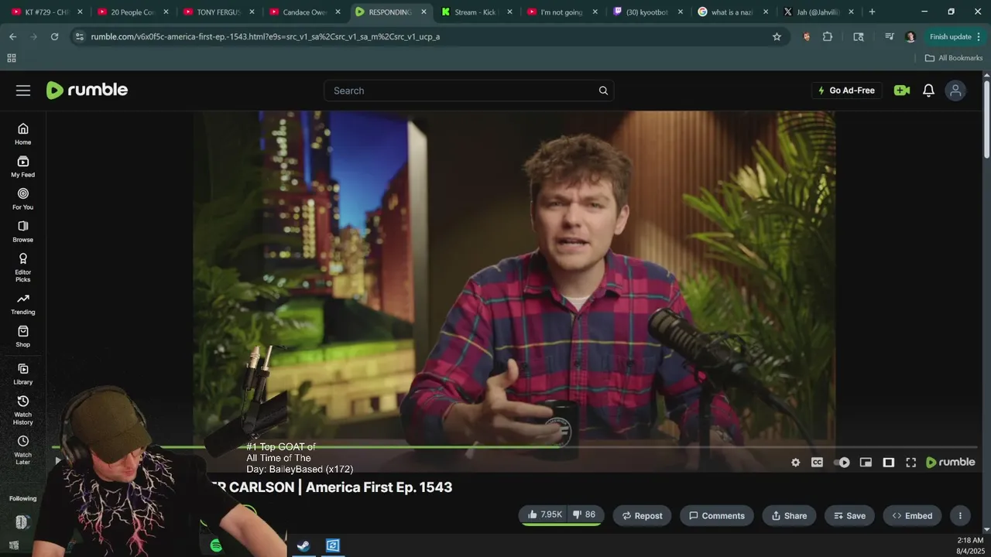The image size is (991, 557).
Task: Click the video title America First Ep. 1543
Action: 379,487
